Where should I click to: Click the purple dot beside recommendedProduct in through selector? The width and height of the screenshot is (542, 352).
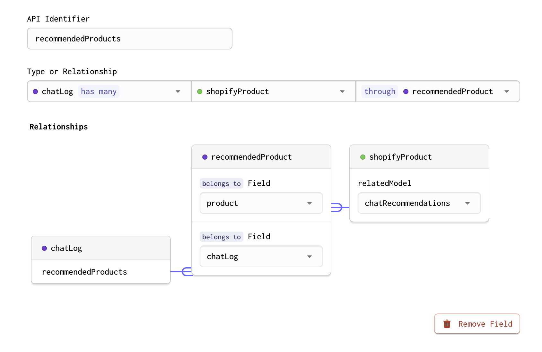pos(406,91)
